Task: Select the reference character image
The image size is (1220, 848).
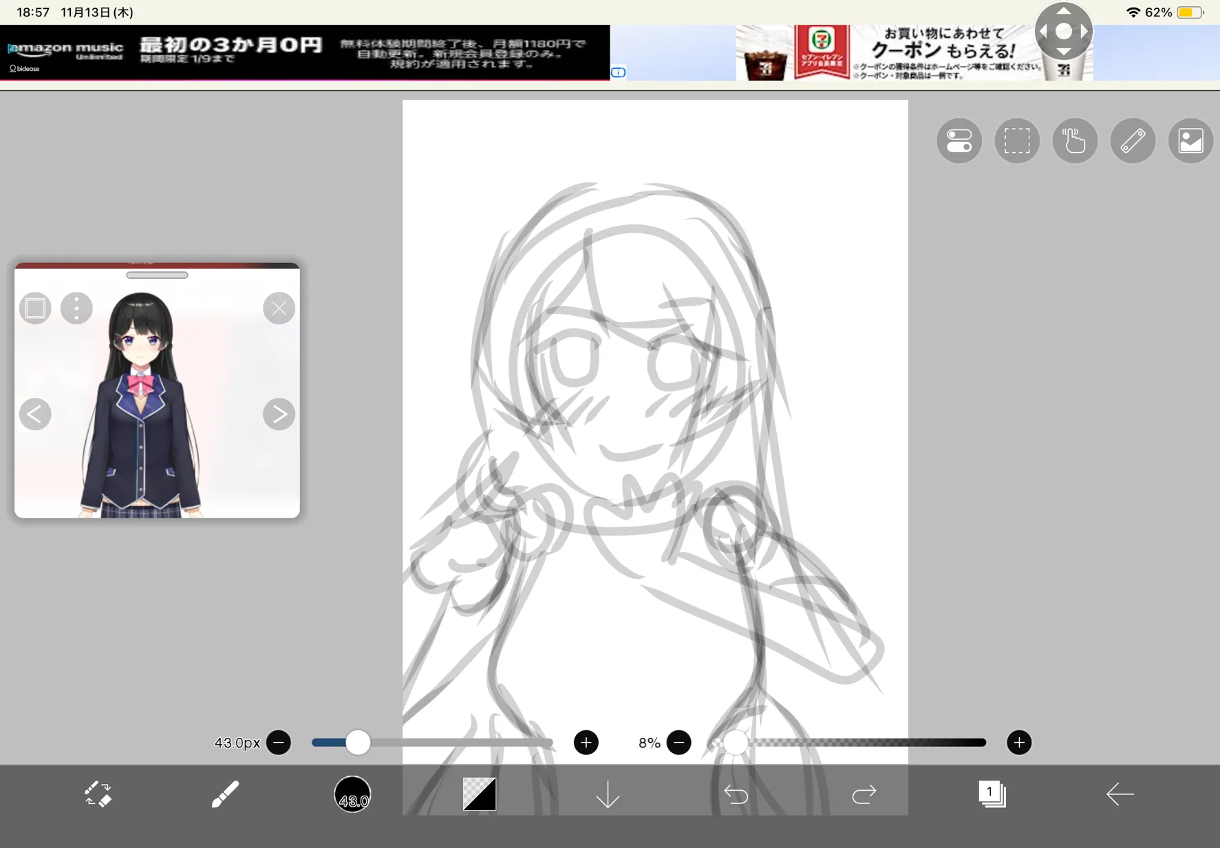Action: (142, 405)
